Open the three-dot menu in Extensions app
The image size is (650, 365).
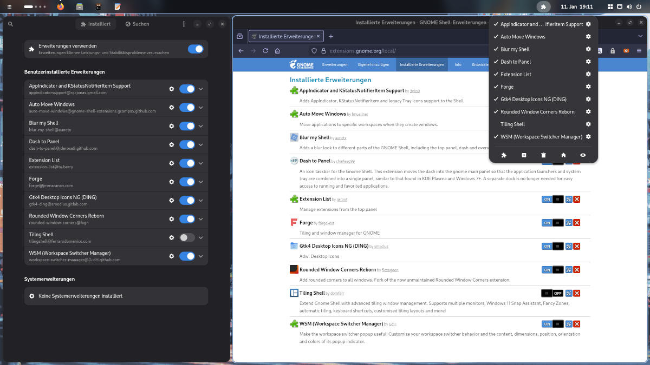184,24
